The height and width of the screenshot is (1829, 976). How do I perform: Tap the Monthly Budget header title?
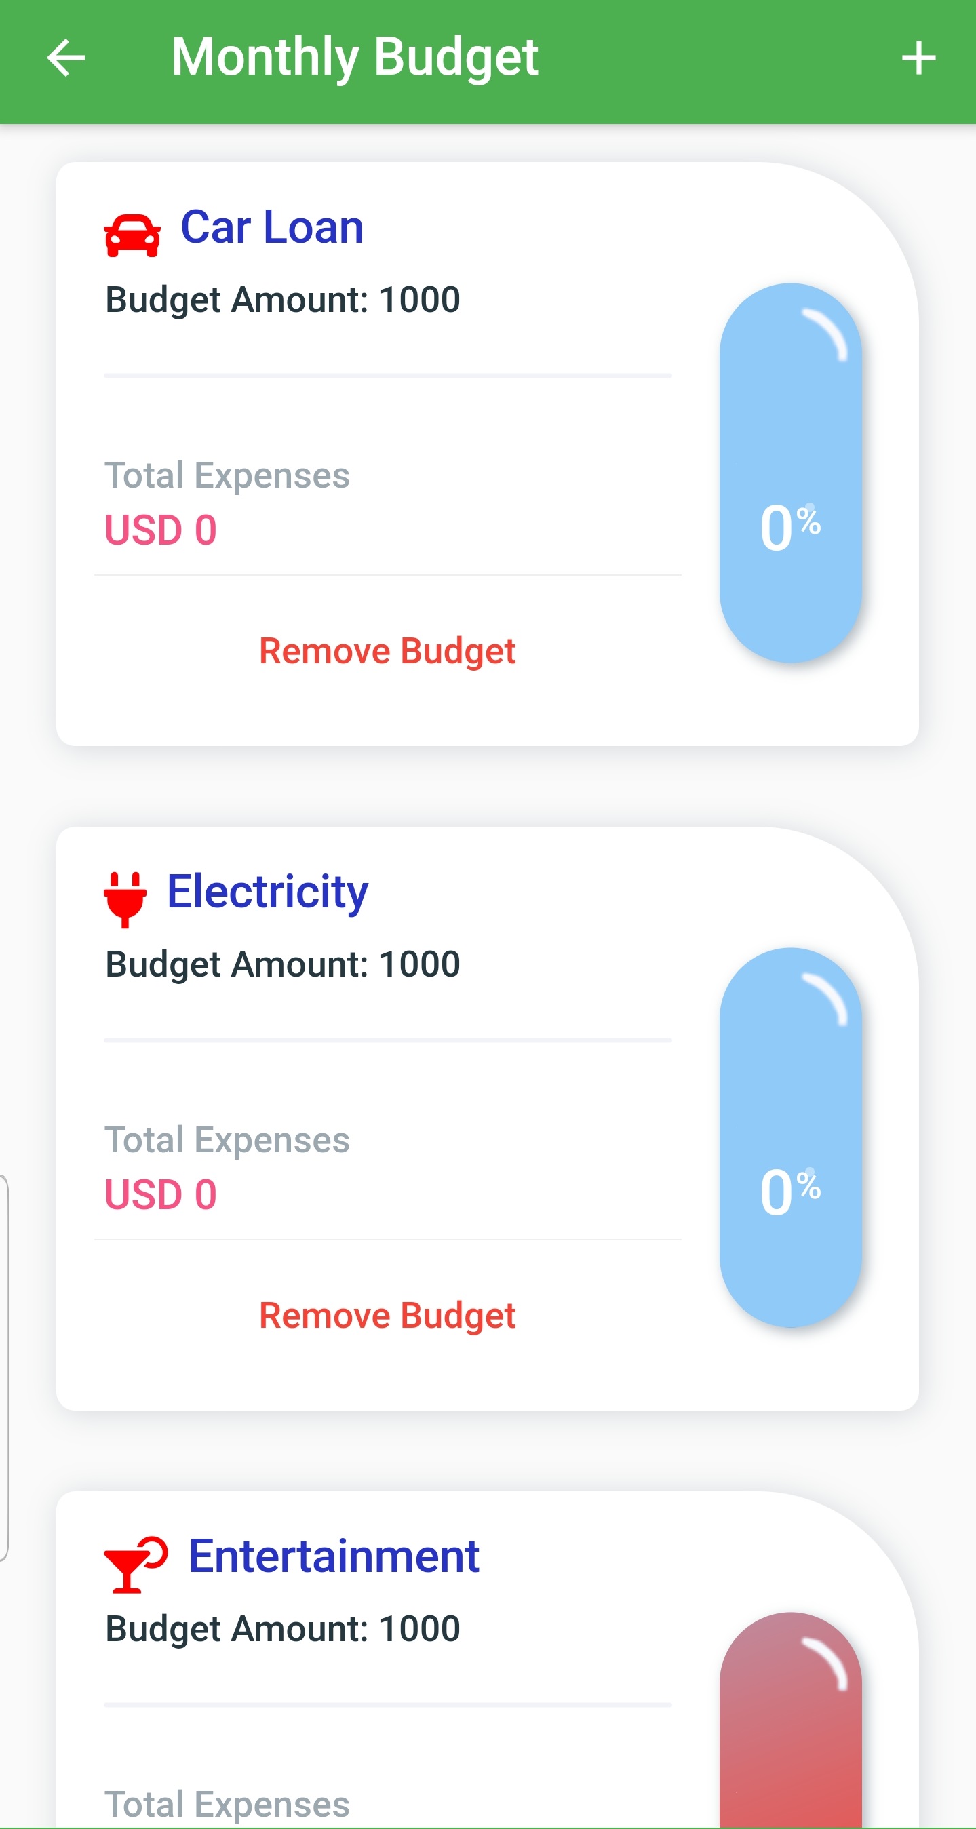(355, 57)
